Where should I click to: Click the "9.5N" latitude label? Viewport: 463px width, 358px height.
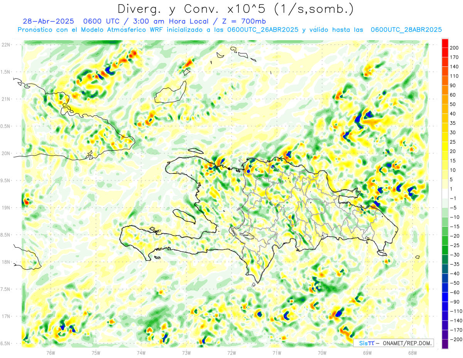[x=6, y=181]
